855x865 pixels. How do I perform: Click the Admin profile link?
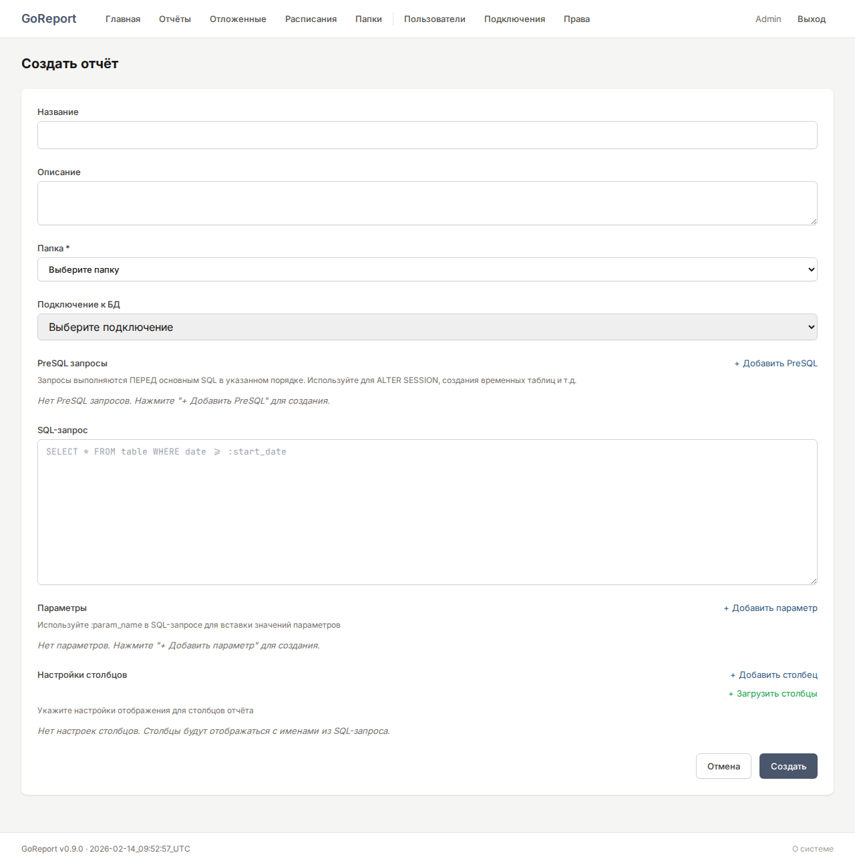tap(768, 19)
